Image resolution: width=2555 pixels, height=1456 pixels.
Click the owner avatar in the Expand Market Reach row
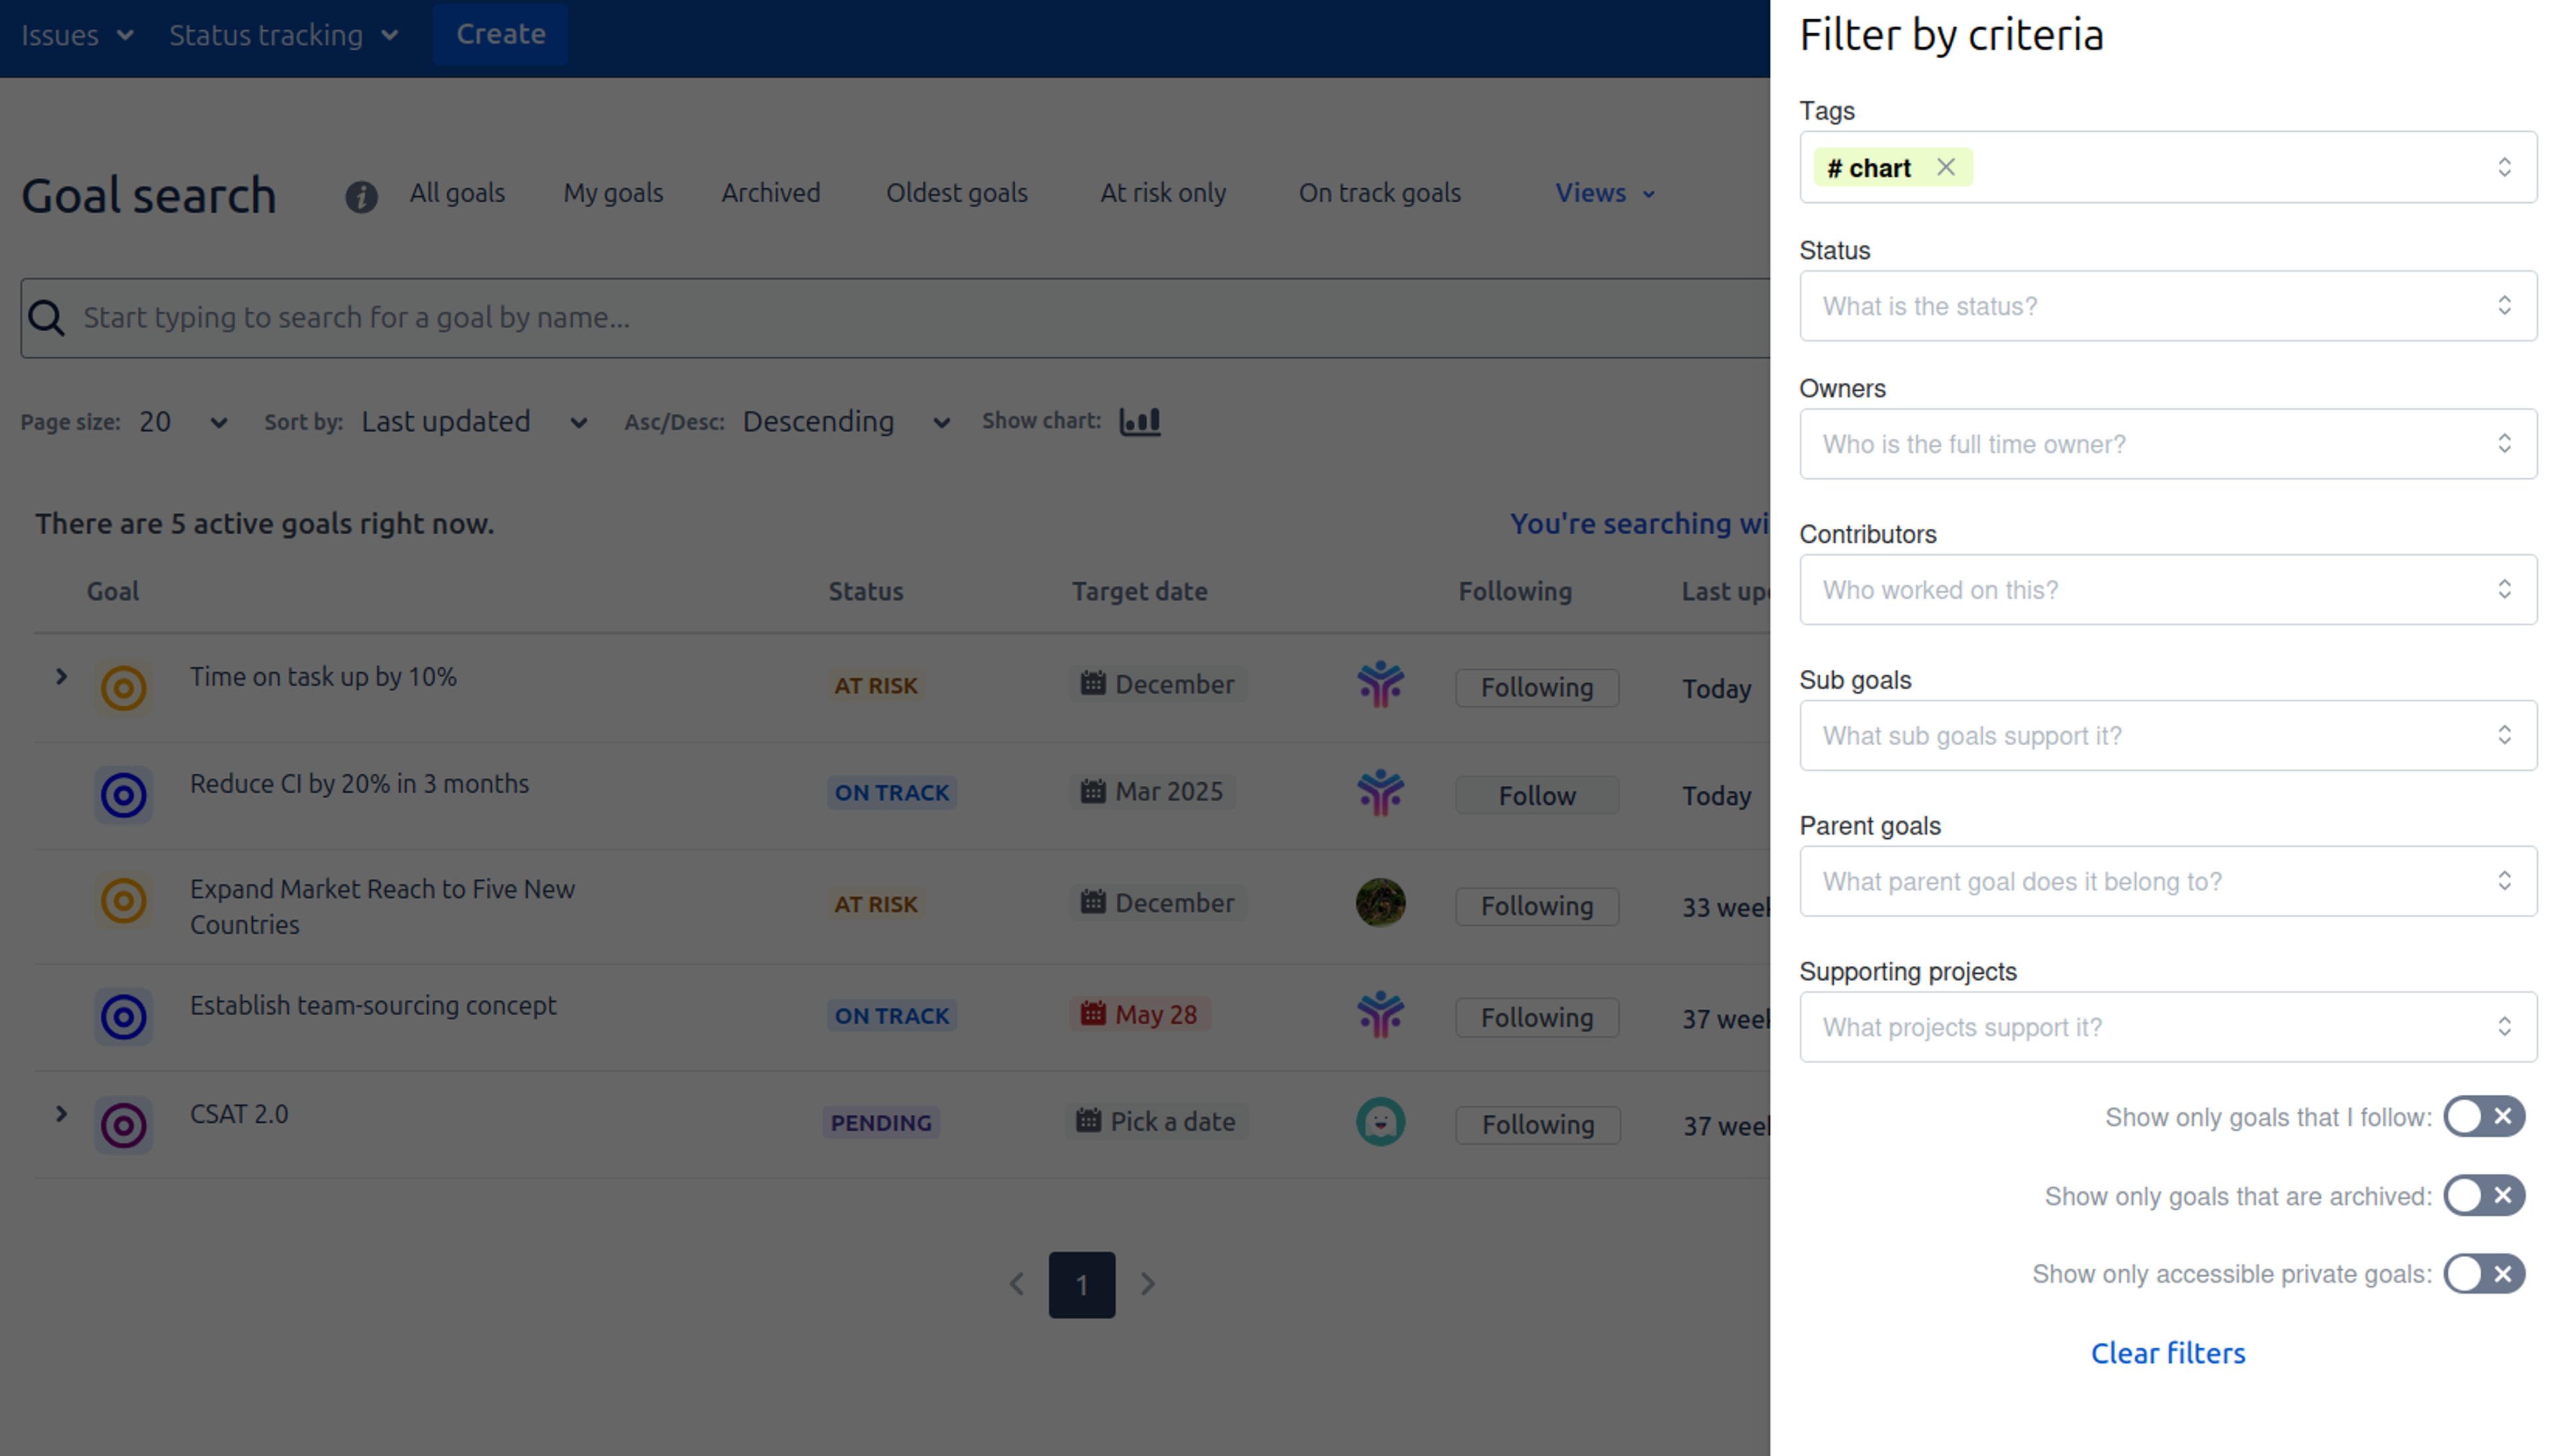coord(1380,903)
